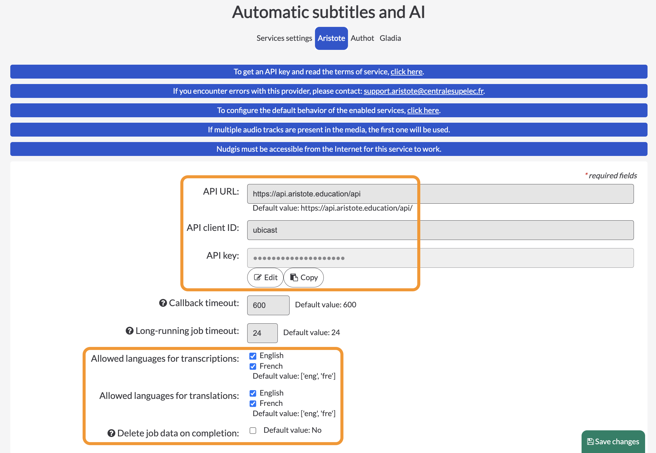Click the masked API key field
Viewport: 656px width, 453px height.
click(440, 258)
